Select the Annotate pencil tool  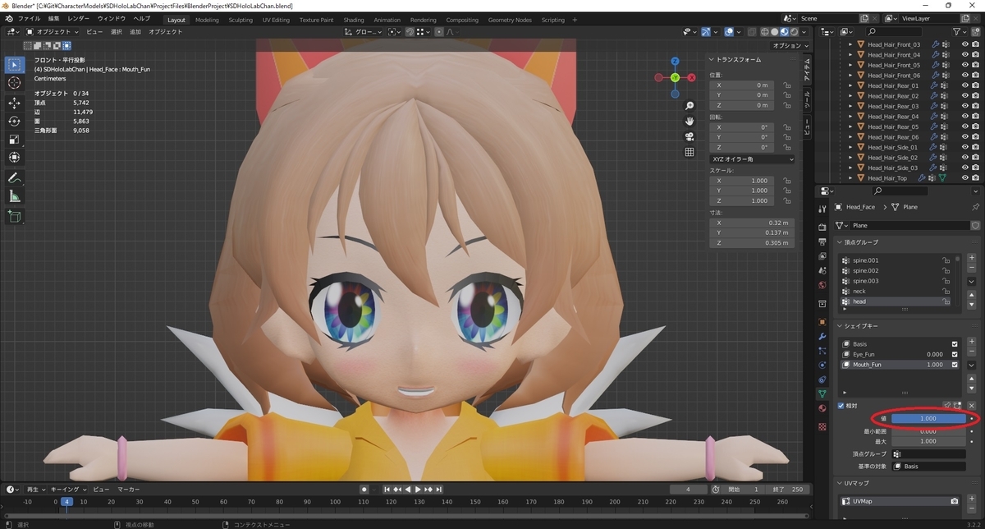coord(15,177)
